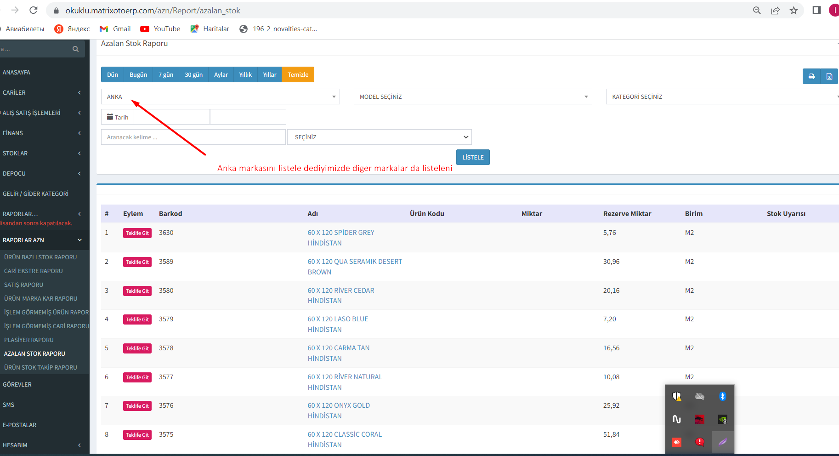Open 60 X 120 LASO BLUE link
Screen dimensions: 839x456
click(338, 319)
